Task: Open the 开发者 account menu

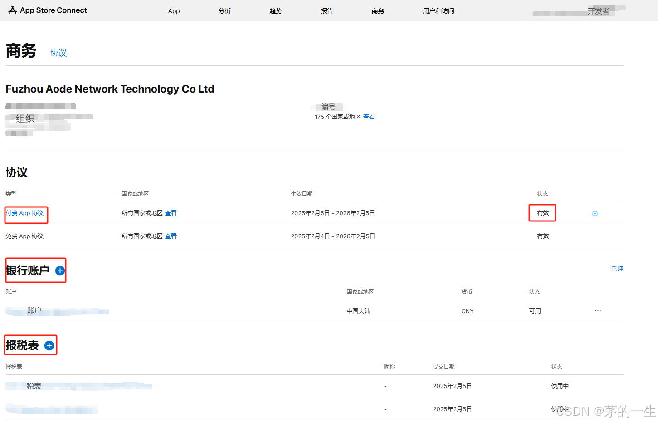Action: [x=598, y=11]
